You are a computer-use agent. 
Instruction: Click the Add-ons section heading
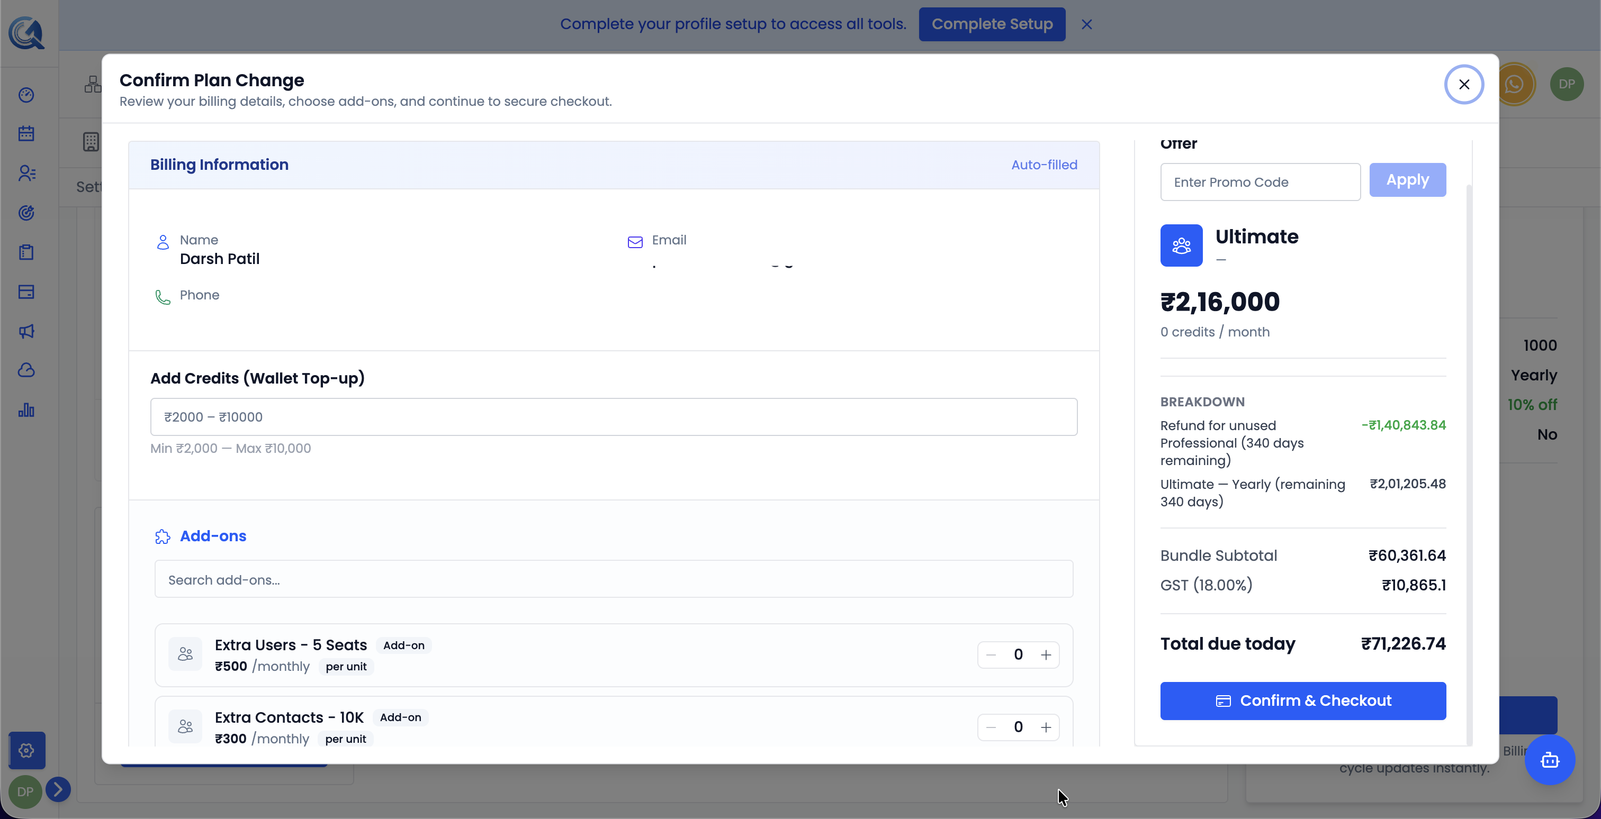(x=213, y=536)
